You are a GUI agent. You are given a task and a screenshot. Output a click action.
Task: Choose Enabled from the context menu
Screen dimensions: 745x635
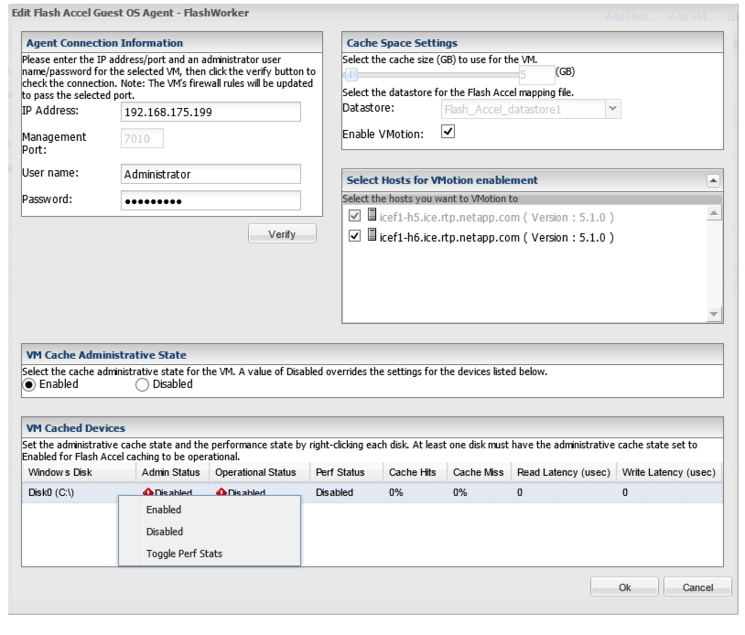pyautogui.click(x=164, y=510)
